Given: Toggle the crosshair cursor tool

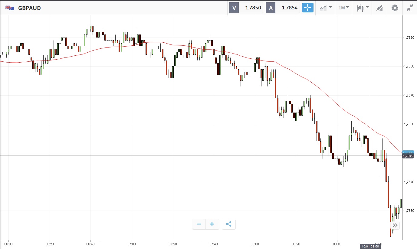Looking at the screenshot, I should pyautogui.click(x=307, y=8).
